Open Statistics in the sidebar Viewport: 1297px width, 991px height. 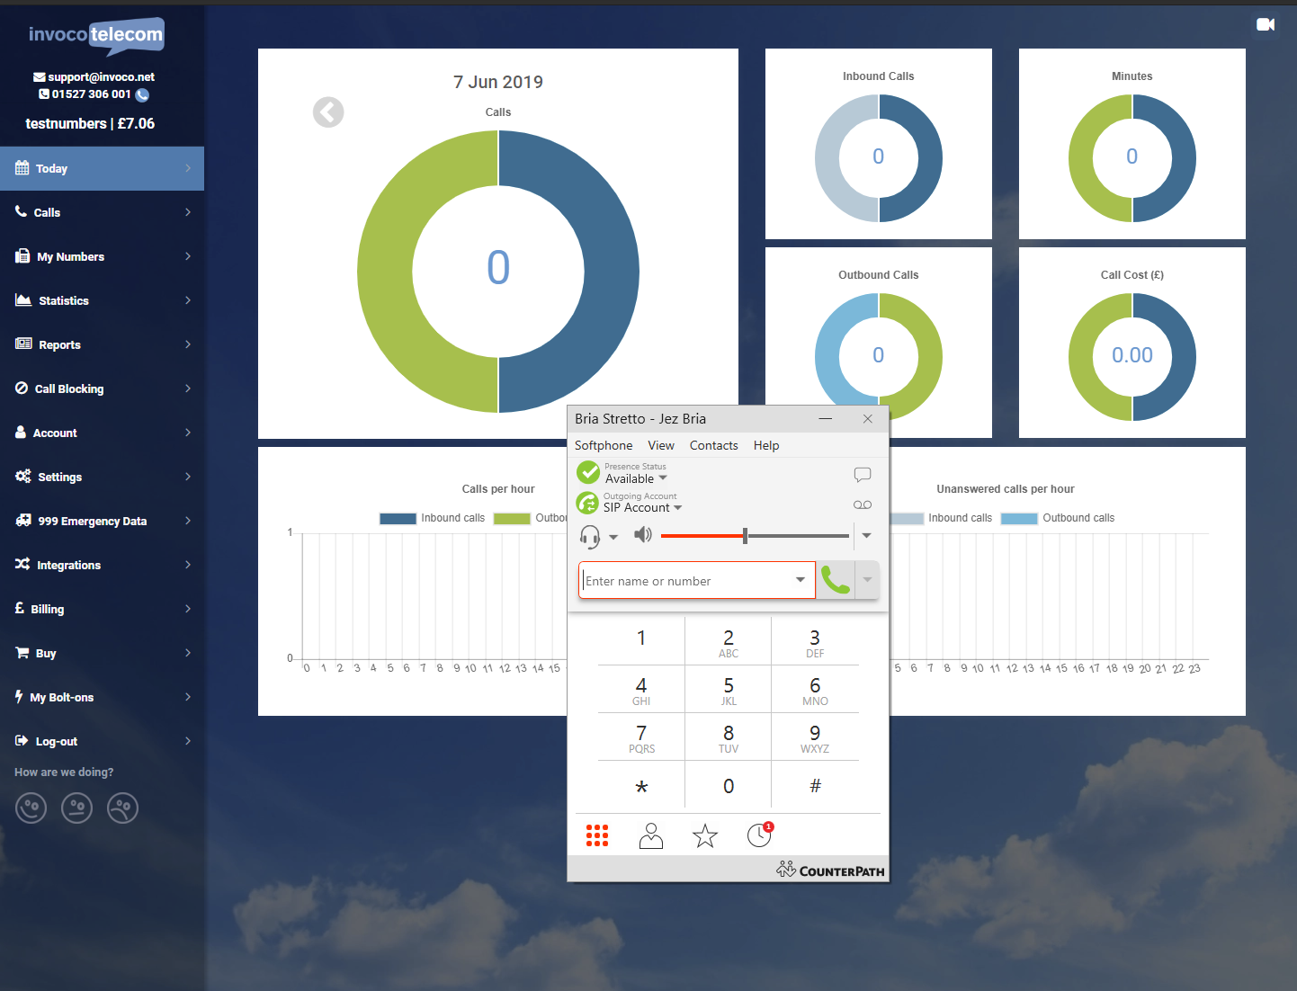click(64, 300)
